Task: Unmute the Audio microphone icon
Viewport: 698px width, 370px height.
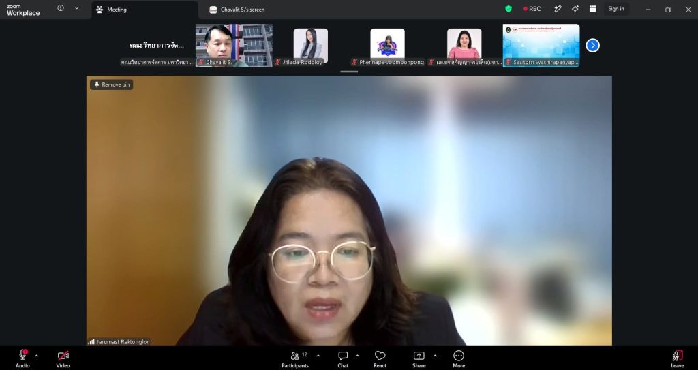Action: click(22, 355)
